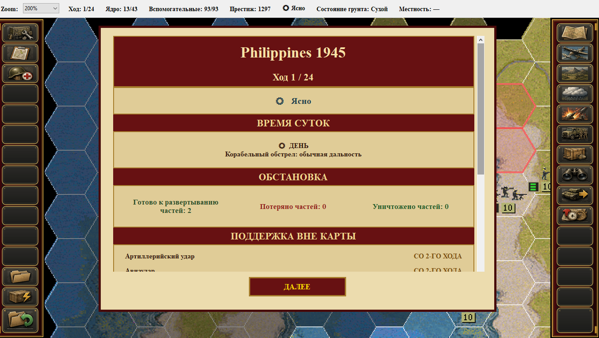This screenshot has height=338, width=599.
Task: Click 'Корабельный обстрел: обычная дальность' text
Action: pos(293,154)
